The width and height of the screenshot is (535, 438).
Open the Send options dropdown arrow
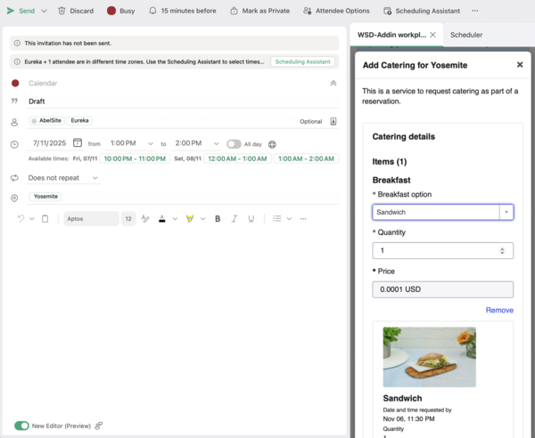44,11
